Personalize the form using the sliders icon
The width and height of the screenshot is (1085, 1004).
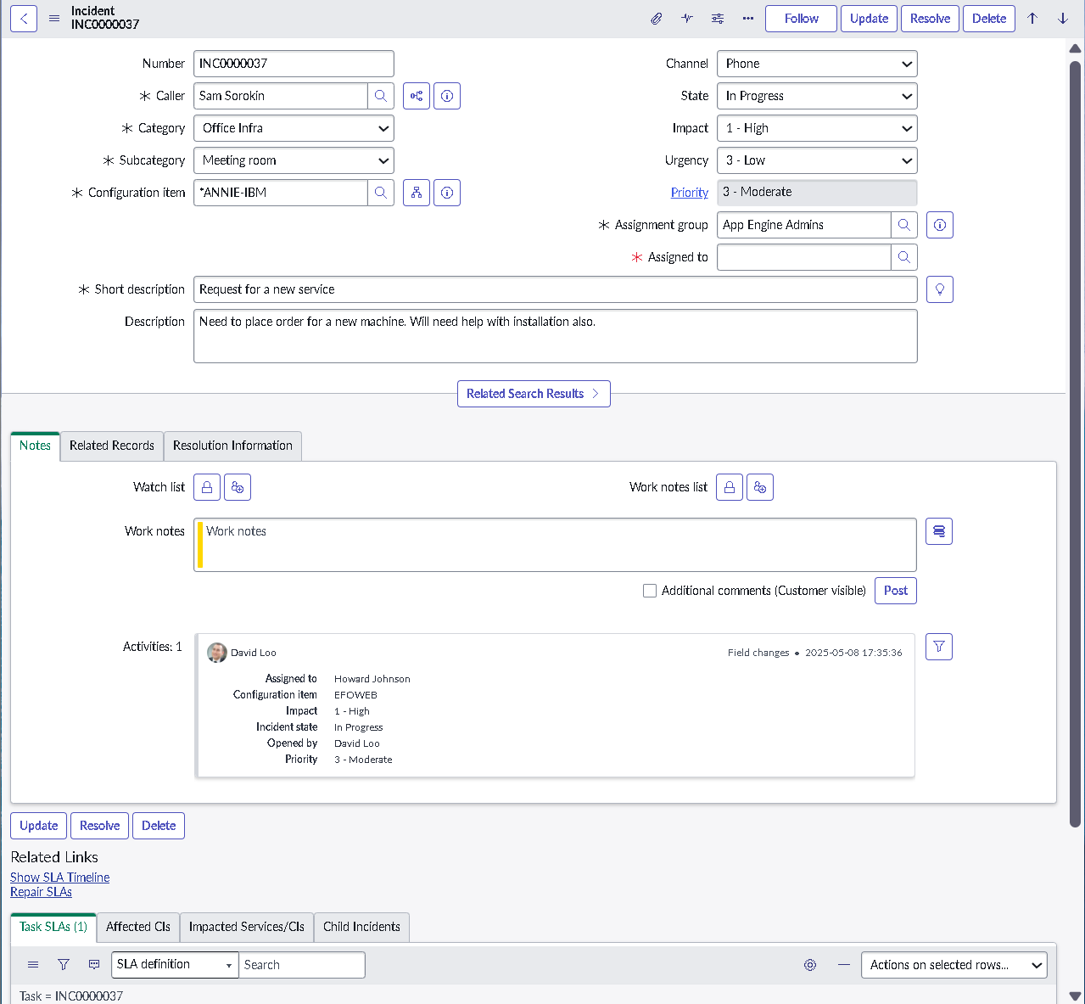coord(717,18)
